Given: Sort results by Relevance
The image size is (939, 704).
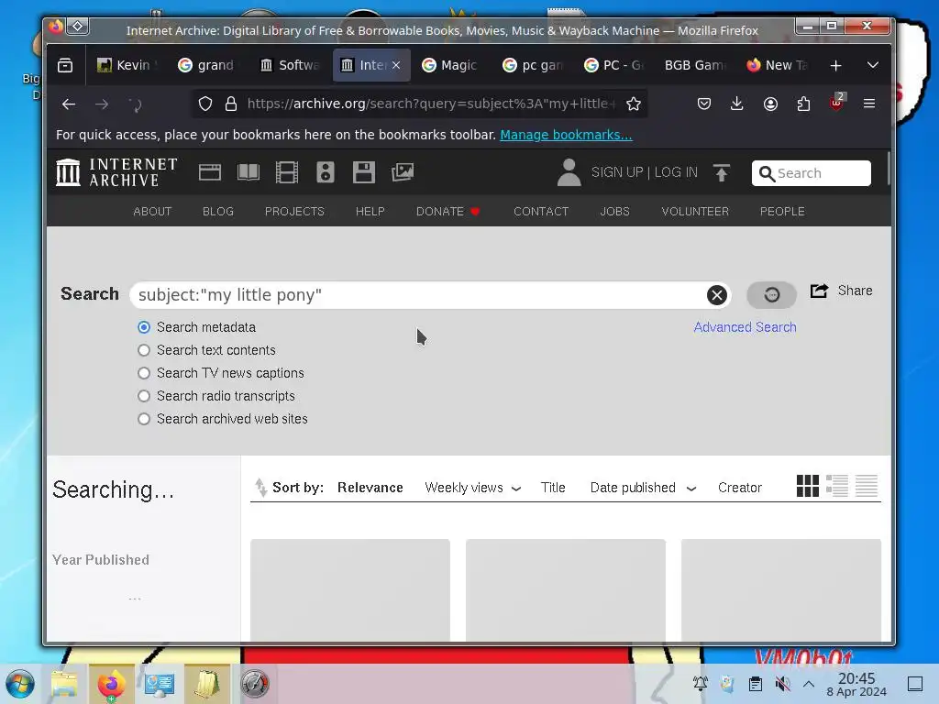Looking at the screenshot, I should pos(370,488).
